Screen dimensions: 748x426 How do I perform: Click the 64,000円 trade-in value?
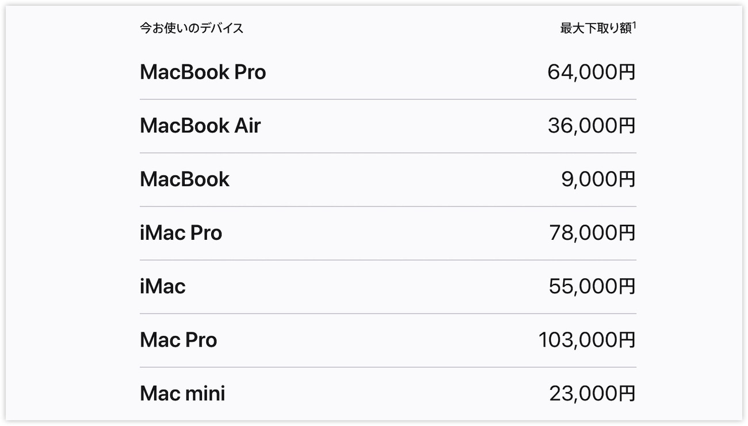tap(591, 72)
